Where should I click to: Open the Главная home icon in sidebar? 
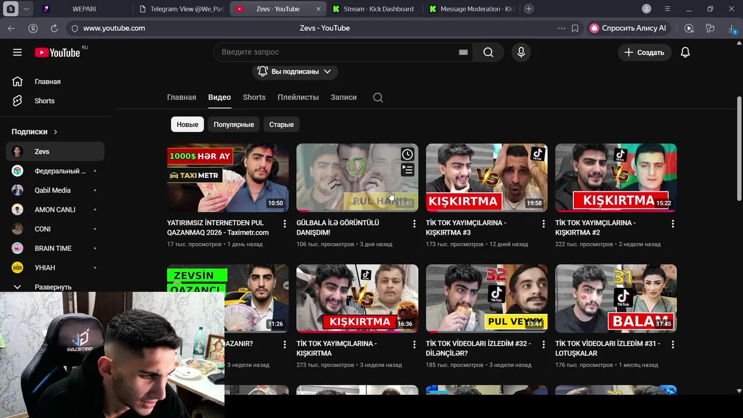pyautogui.click(x=17, y=81)
